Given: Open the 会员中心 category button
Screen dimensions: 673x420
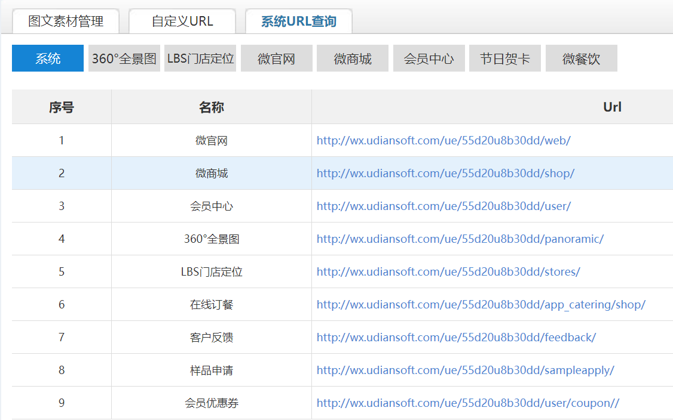Looking at the screenshot, I should tap(429, 58).
